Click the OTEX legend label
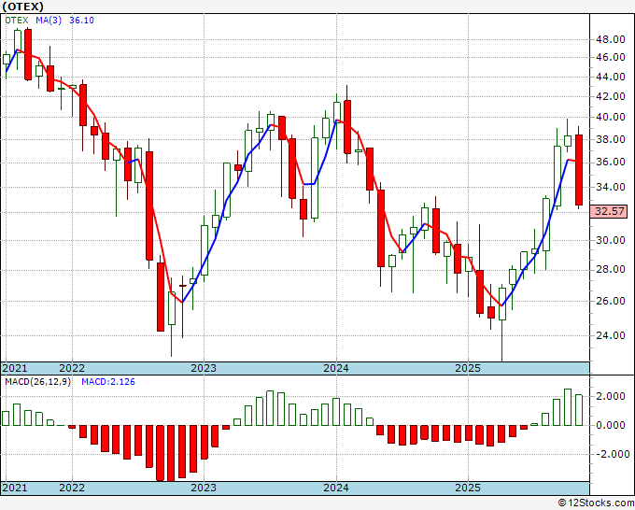Image resolution: width=635 pixels, height=510 pixels. point(17,21)
